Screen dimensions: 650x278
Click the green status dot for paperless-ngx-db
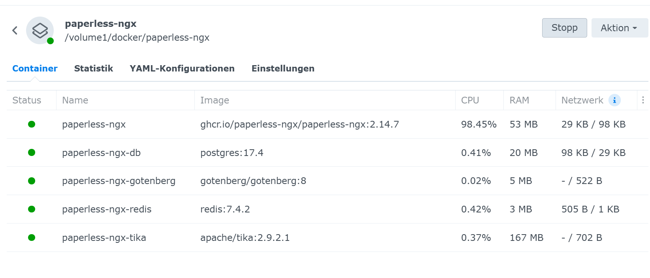tap(32, 153)
